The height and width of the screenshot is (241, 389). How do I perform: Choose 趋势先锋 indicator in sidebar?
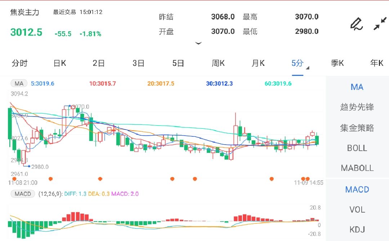coord(357,107)
